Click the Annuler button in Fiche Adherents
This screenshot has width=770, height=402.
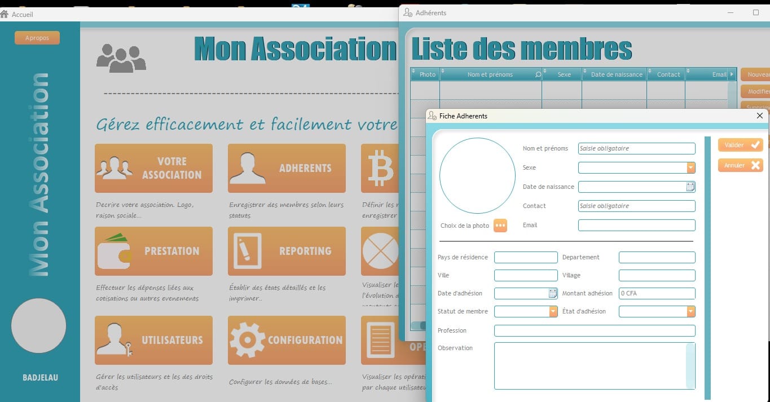tap(740, 165)
